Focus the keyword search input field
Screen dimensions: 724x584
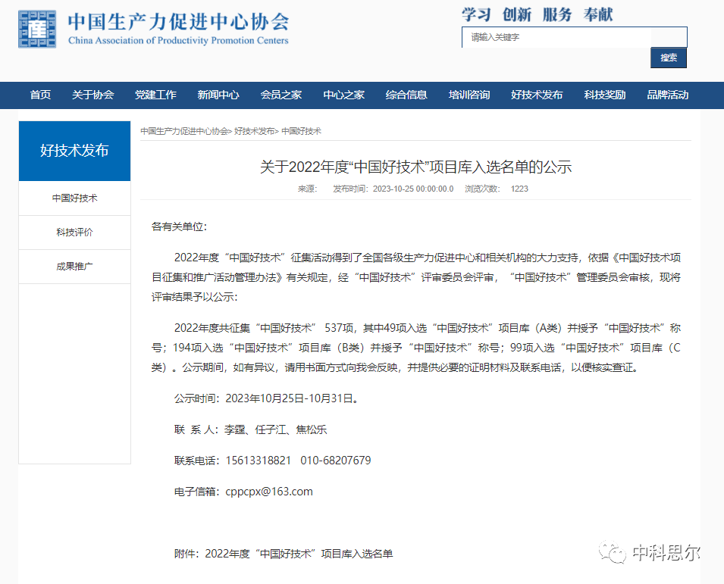click(x=574, y=37)
